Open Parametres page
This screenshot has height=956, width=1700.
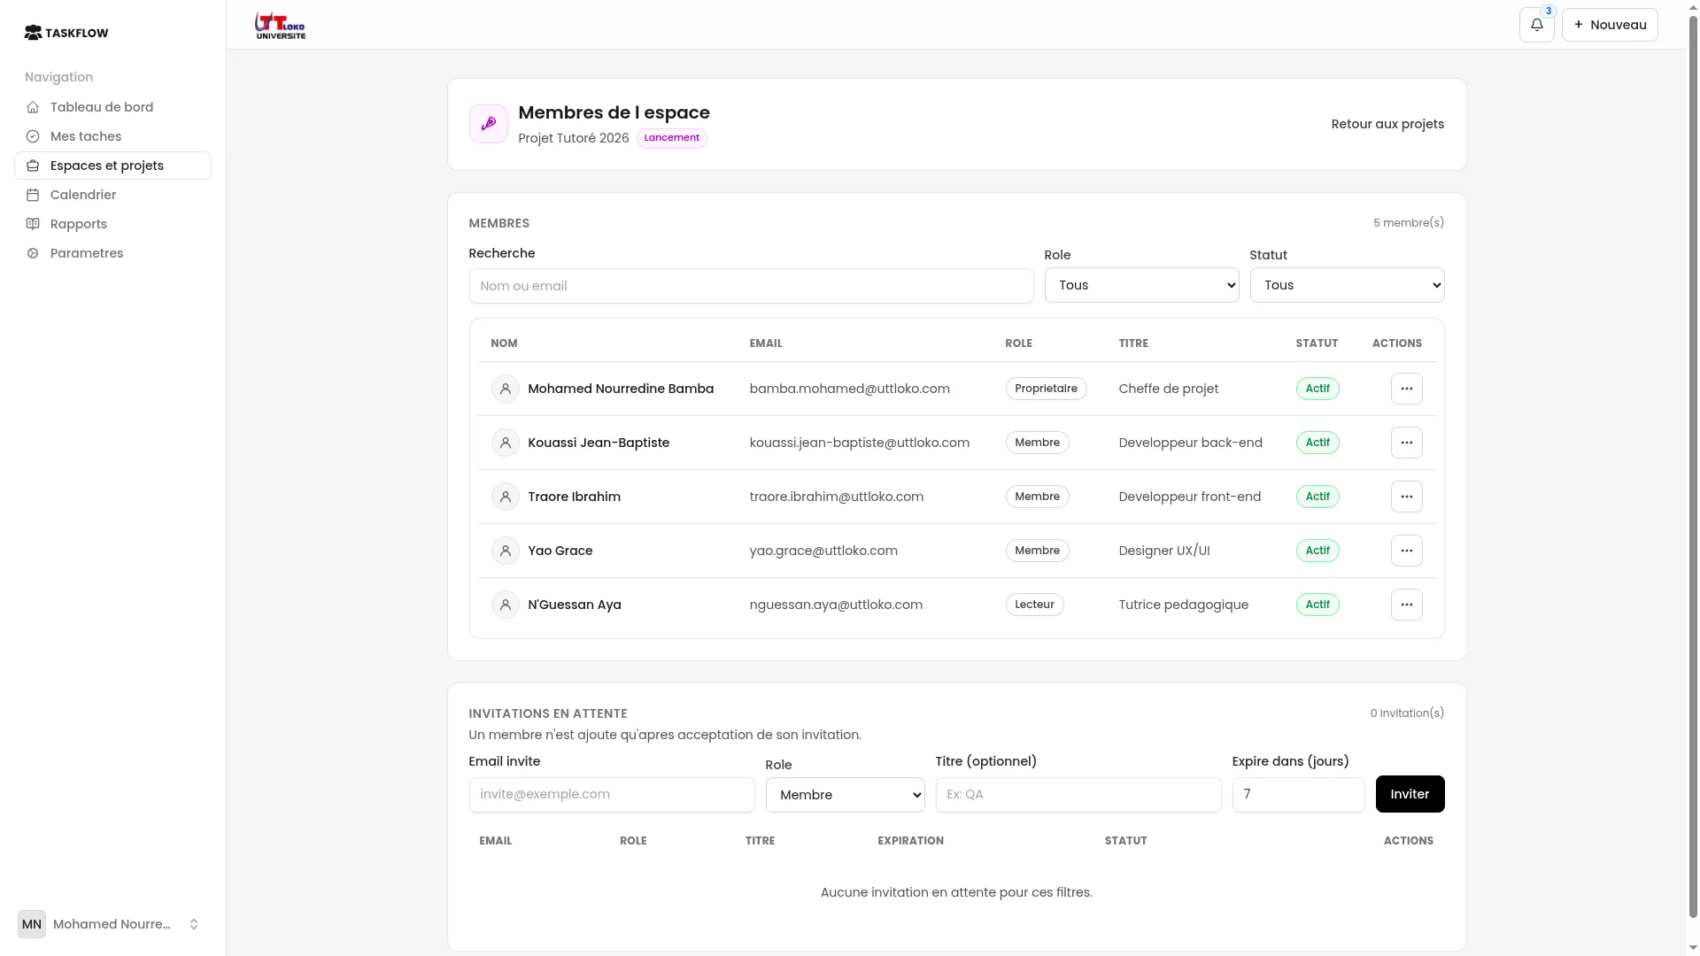[112, 253]
